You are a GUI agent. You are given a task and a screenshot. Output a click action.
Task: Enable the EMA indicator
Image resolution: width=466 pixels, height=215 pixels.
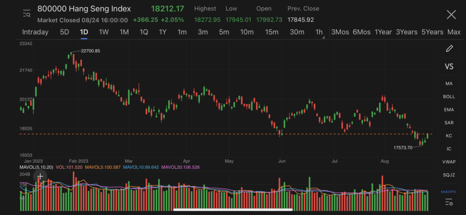tap(449, 110)
